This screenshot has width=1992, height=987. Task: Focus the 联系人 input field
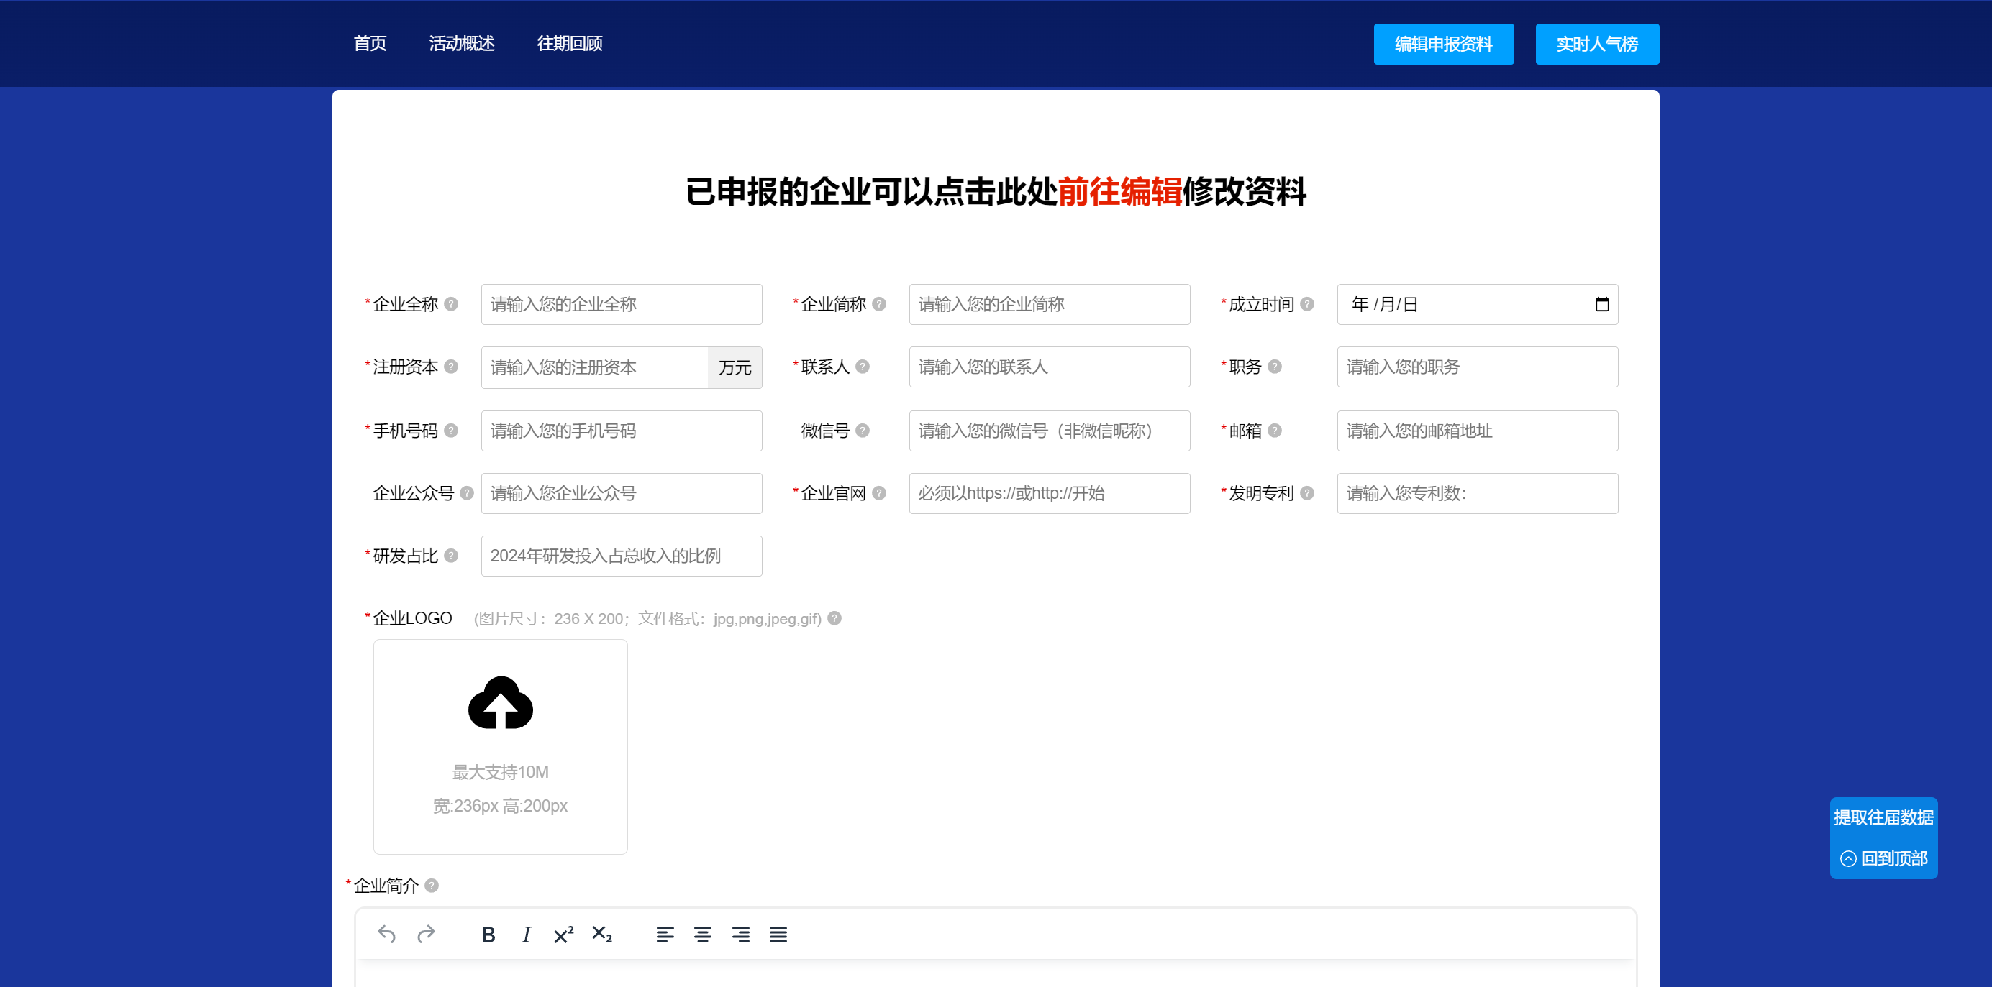1050,367
